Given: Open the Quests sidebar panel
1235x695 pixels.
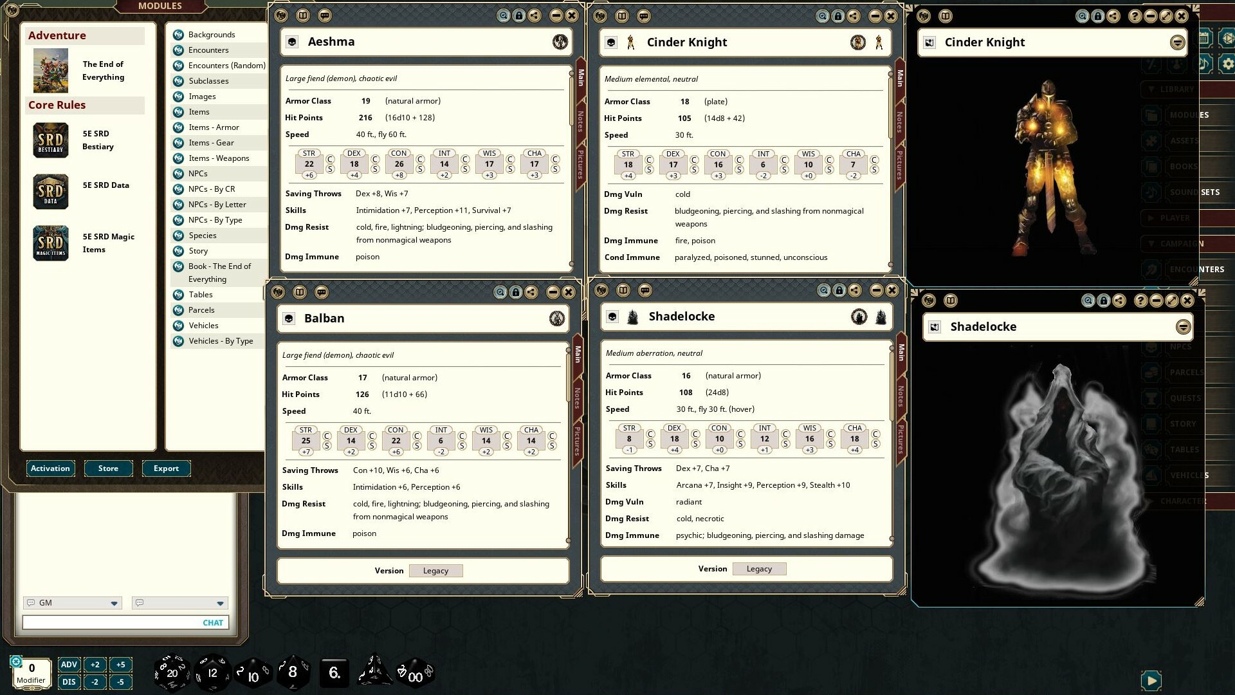Looking at the screenshot, I should 1185,398.
